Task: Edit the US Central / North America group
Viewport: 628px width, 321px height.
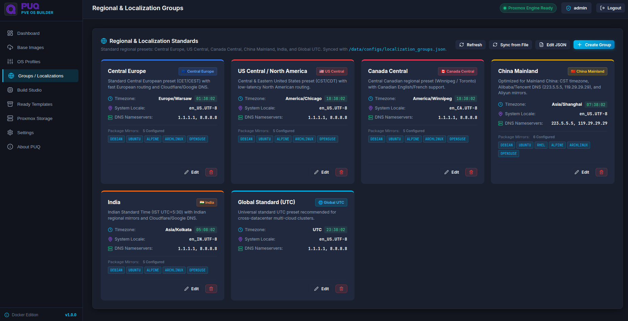Action: 322,172
